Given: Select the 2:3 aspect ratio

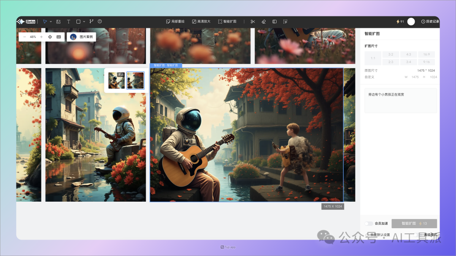Looking at the screenshot, I should [x=391, y=62].
